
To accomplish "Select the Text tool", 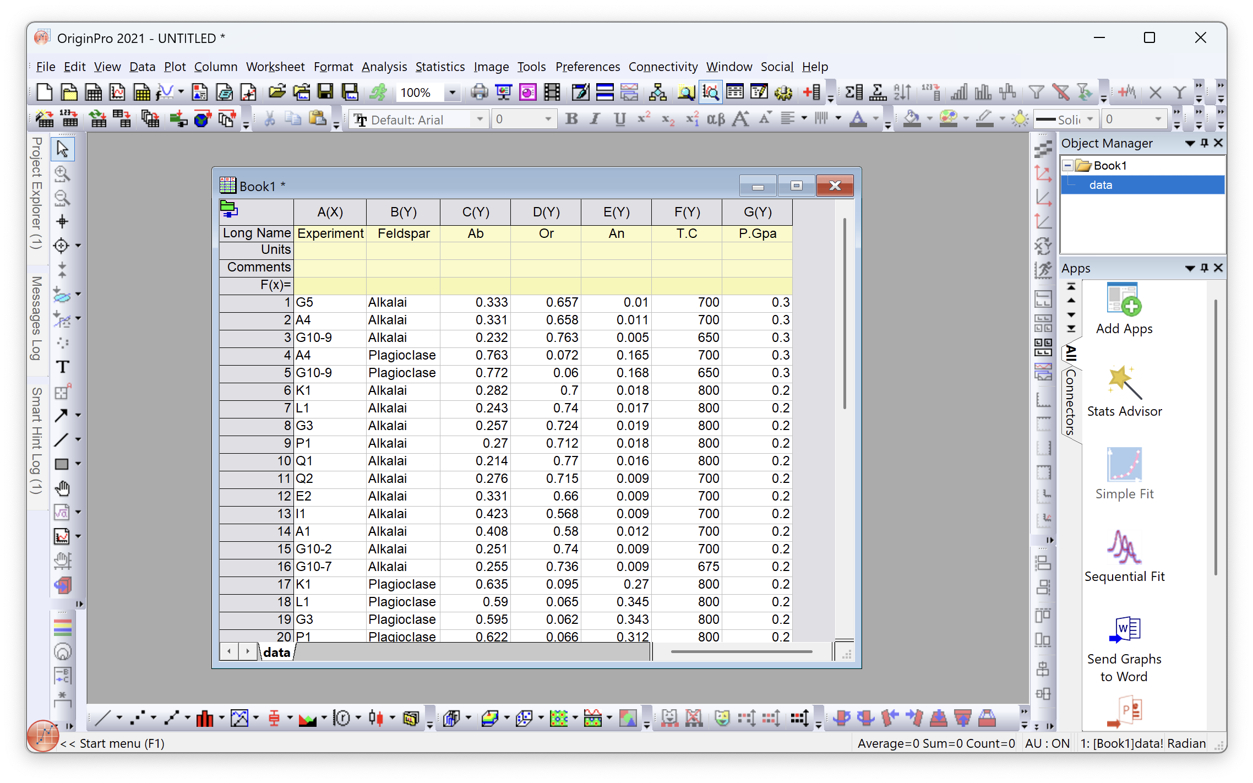I will click(x=62, y=367).
